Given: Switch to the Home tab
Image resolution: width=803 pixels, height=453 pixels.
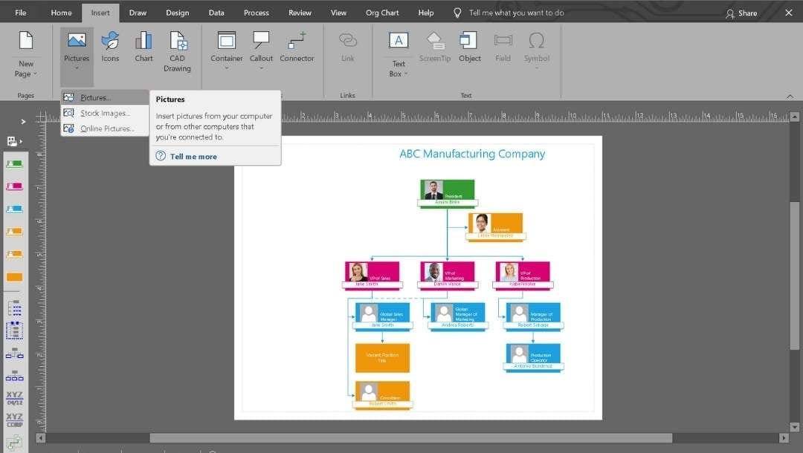Looking at the screenshot, I should click(x=62, y=13).
